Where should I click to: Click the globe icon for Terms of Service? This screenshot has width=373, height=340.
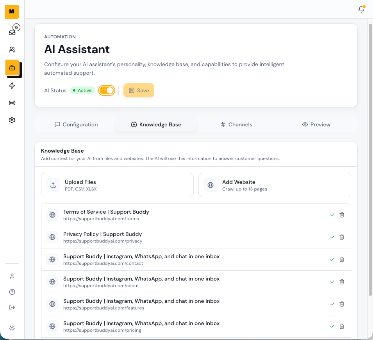click(52, 215)
